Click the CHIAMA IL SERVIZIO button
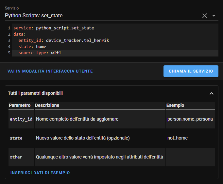223x184 pixels. (191, 71)
